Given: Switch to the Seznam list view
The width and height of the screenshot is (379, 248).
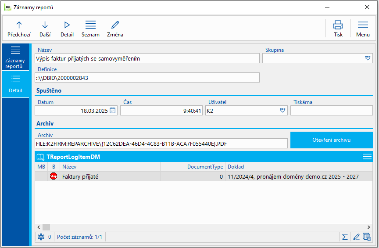Looking at the screenshot, I should pyautogui.click(x=90, y=29).
